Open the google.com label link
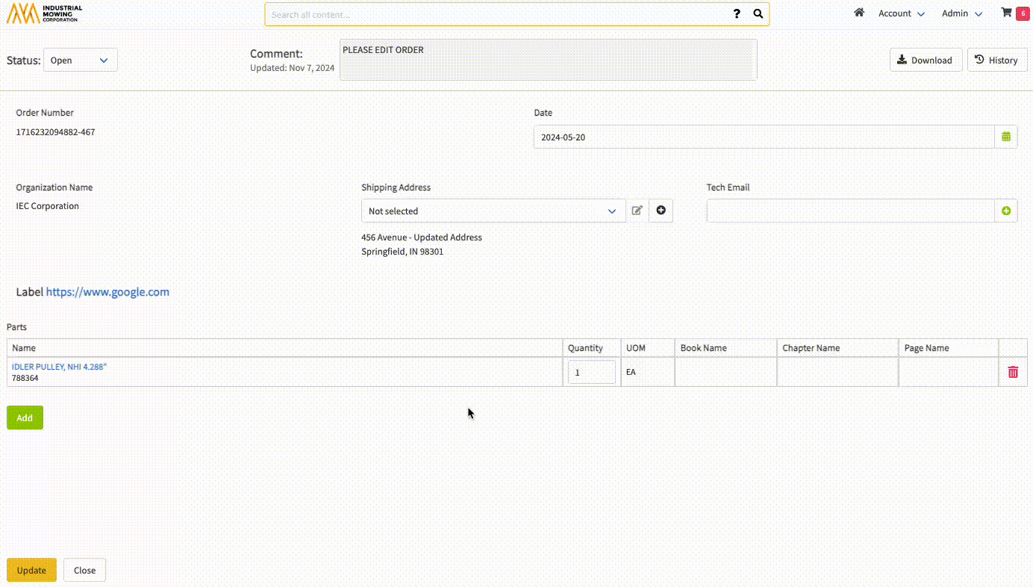This screenshot has width=1033, height=587. [x=107, y=292]
